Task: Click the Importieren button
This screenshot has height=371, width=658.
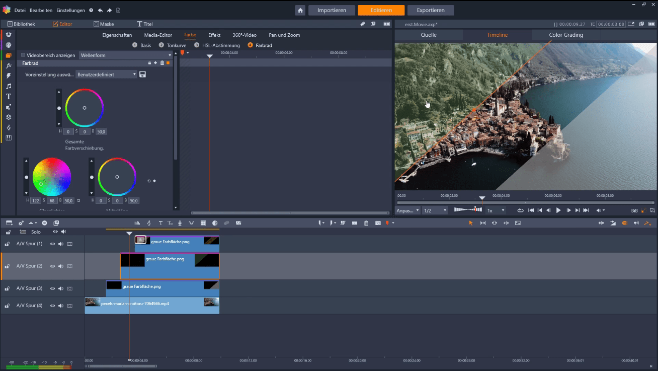Action: pyautogui.click(x=332, y=10)
